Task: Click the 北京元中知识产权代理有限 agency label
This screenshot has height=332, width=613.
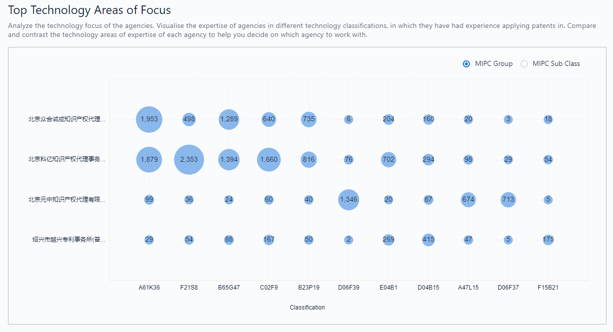Action: pyautogui.click(x=67, y=200)
